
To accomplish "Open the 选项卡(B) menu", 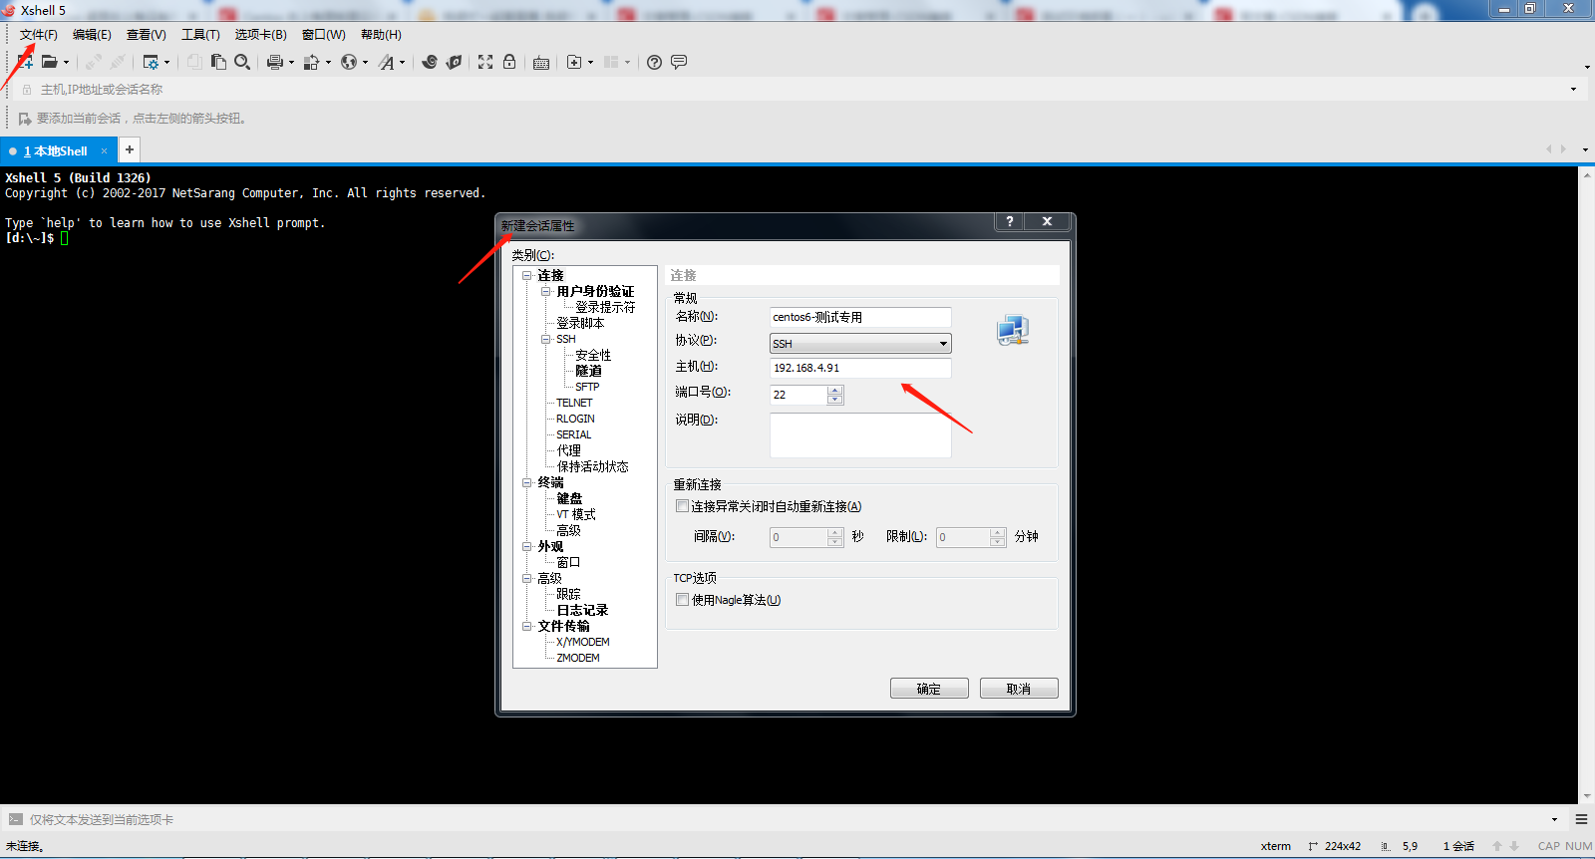I will coord(260,35).
